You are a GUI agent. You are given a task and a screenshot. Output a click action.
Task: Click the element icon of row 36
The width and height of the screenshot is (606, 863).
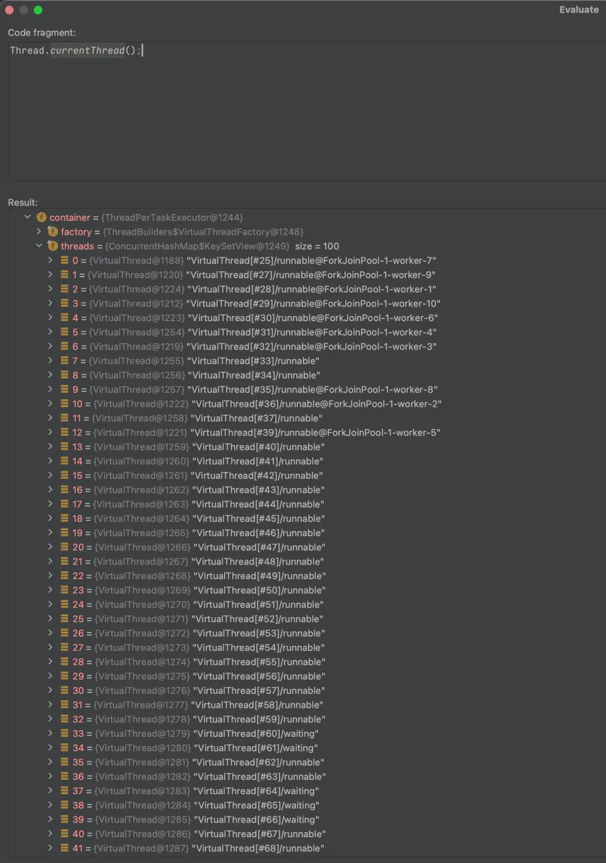coord(64,777)
